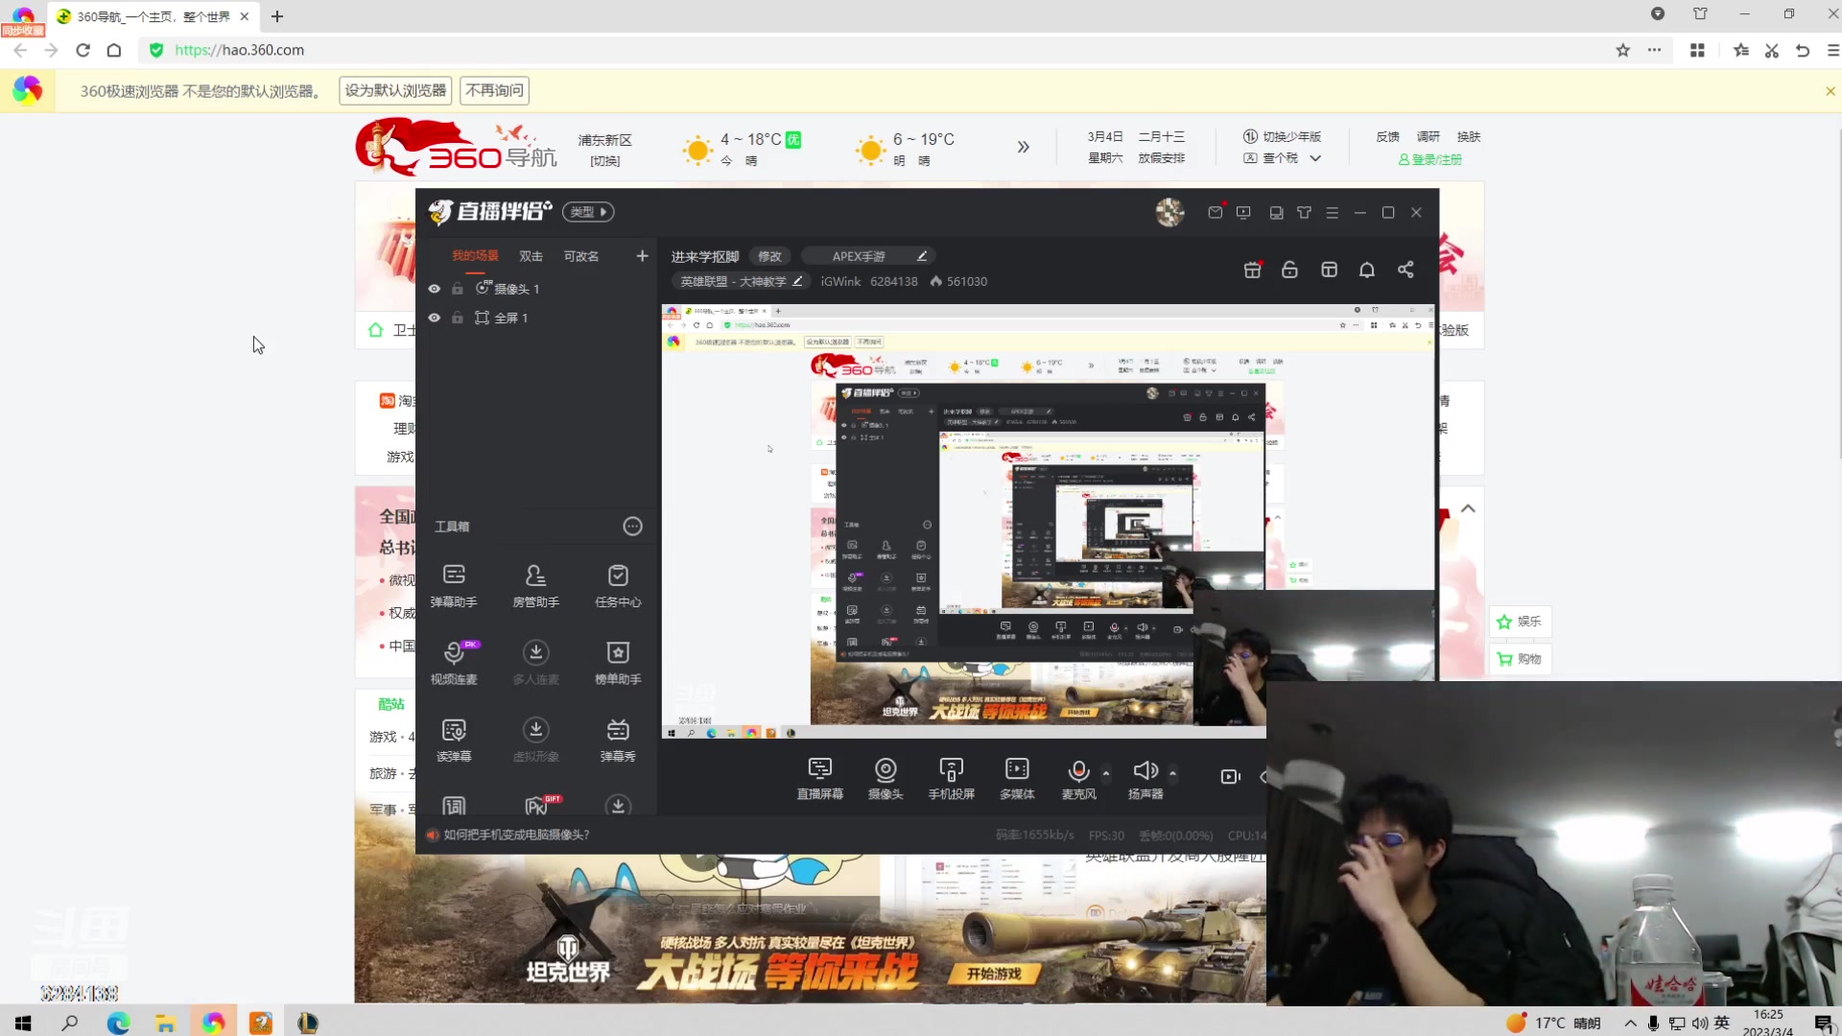Click 不再询问 button
Image resolution: width=1842 pixels, height=1036 pixels.
(494, 90)
